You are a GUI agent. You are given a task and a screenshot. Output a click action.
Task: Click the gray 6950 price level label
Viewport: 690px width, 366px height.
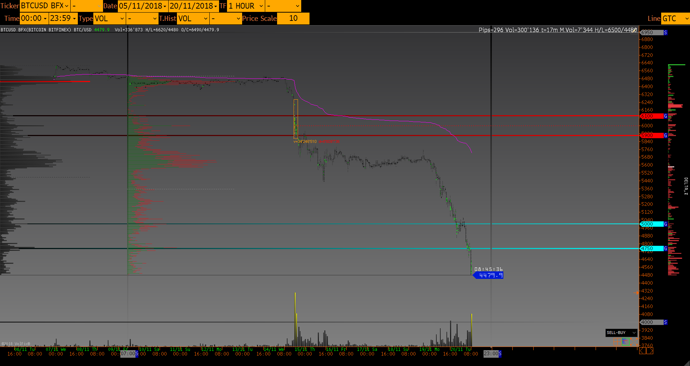[652, 32]
